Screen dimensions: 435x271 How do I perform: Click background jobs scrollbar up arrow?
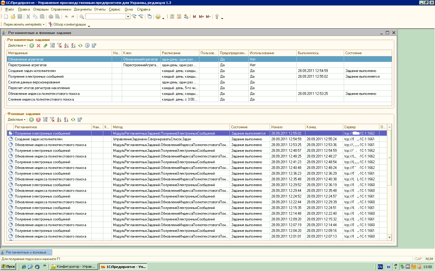[x=389, y=127]
